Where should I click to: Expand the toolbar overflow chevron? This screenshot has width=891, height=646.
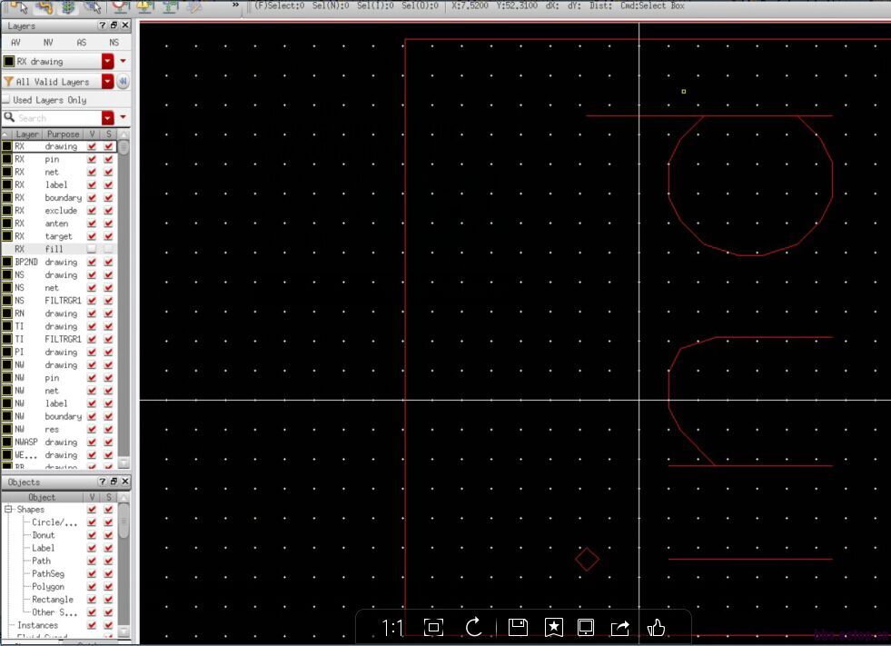[235, 5]
